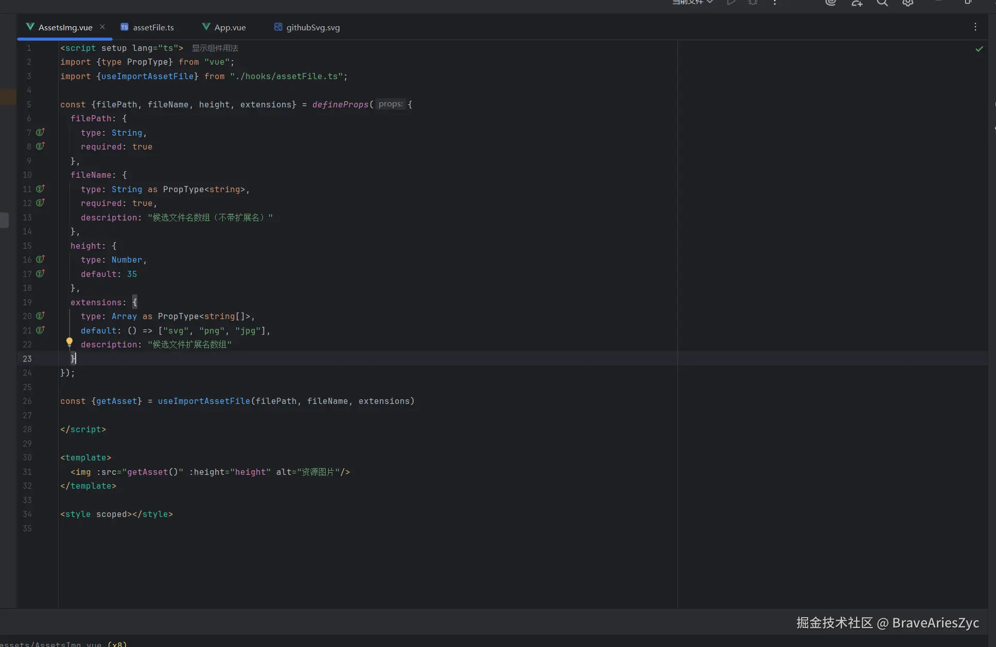The width and height of the screenshot is (996, 647).
Task: Click the Debug bug icon
Action: (753, 3)
